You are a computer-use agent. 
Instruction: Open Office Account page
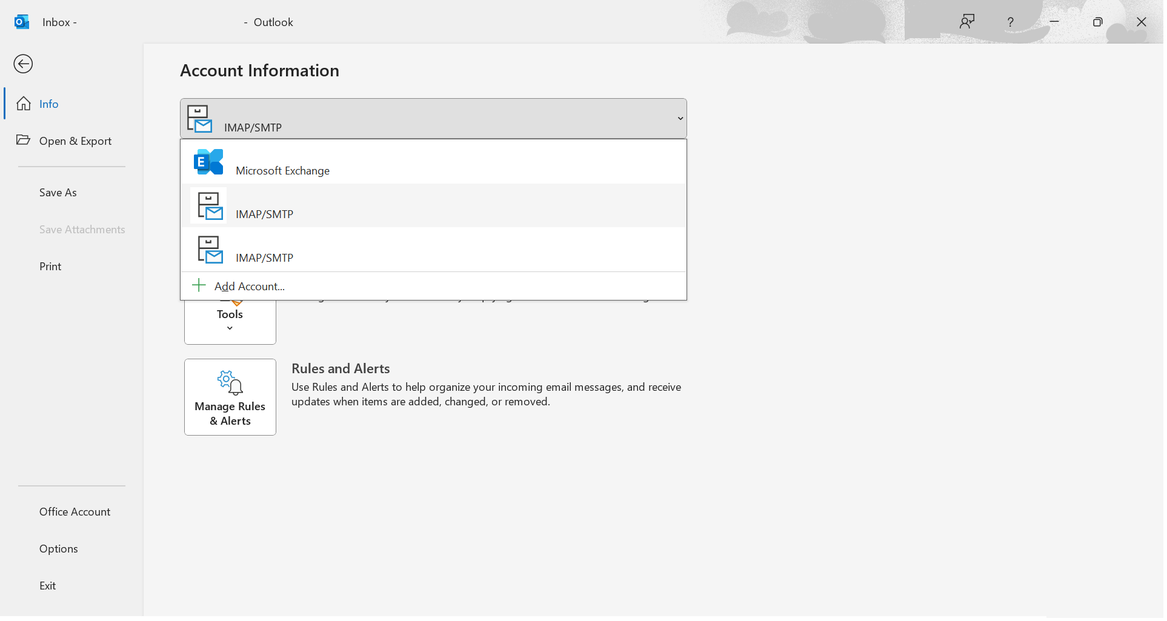point(75,512)
